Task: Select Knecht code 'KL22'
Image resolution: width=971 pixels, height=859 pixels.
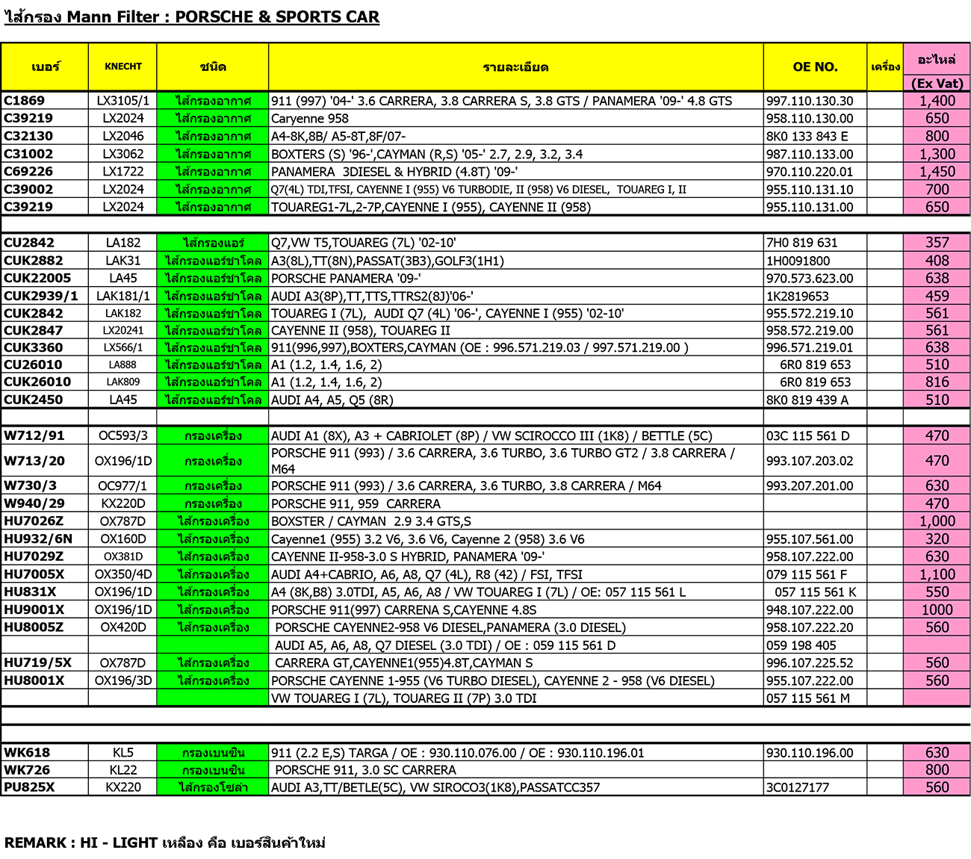Action: click(123, 770)
